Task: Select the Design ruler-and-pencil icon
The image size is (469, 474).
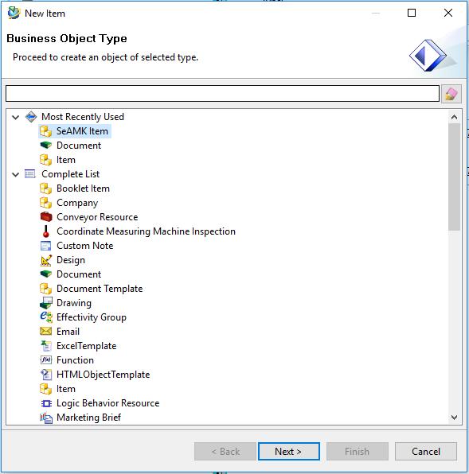Action: pyautogui.click(x=46, y=260)
